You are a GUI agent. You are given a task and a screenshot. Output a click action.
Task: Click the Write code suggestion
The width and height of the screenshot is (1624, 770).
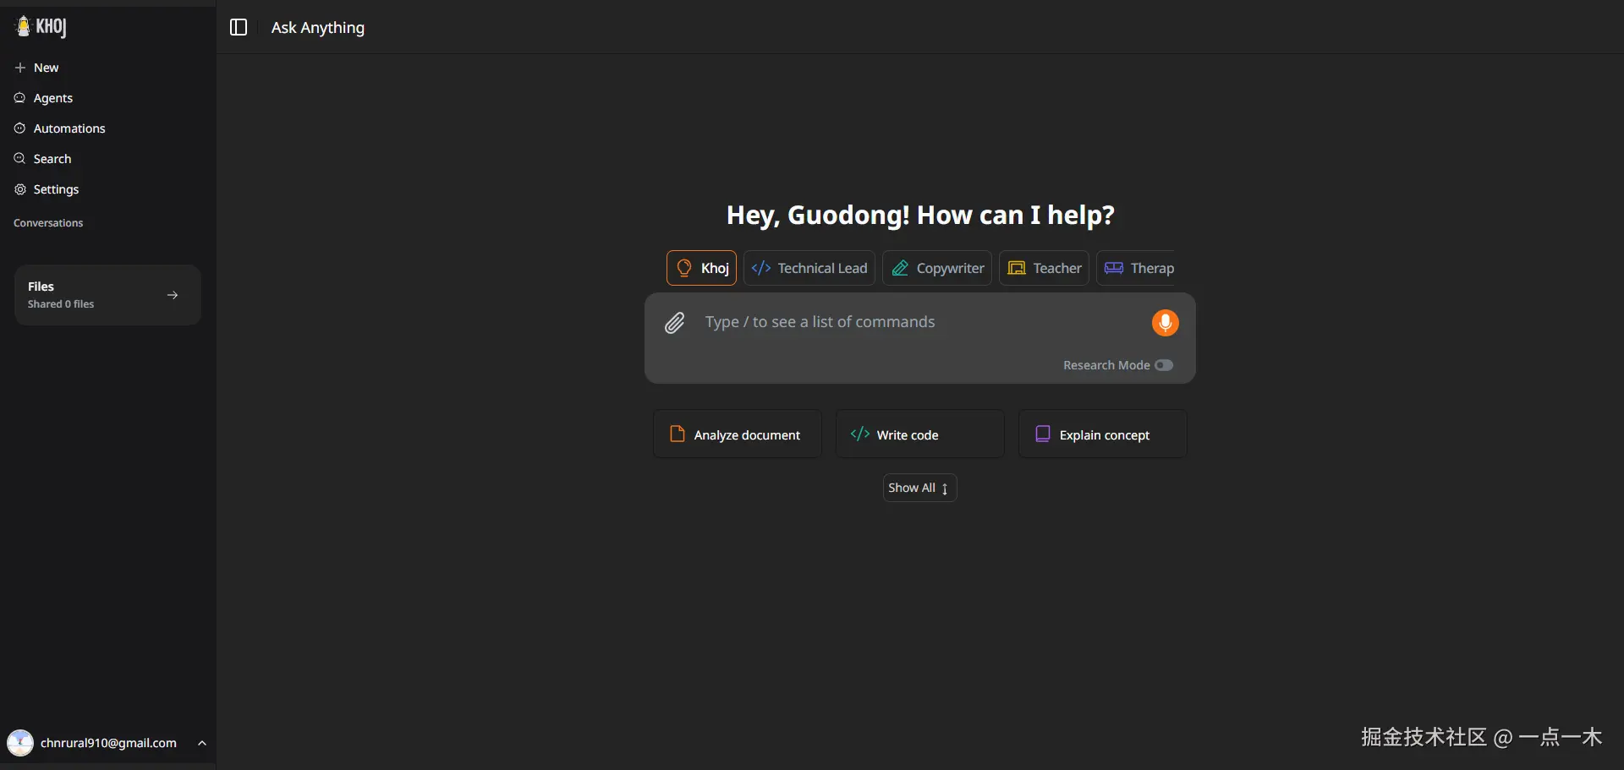[x=919, y=434]
